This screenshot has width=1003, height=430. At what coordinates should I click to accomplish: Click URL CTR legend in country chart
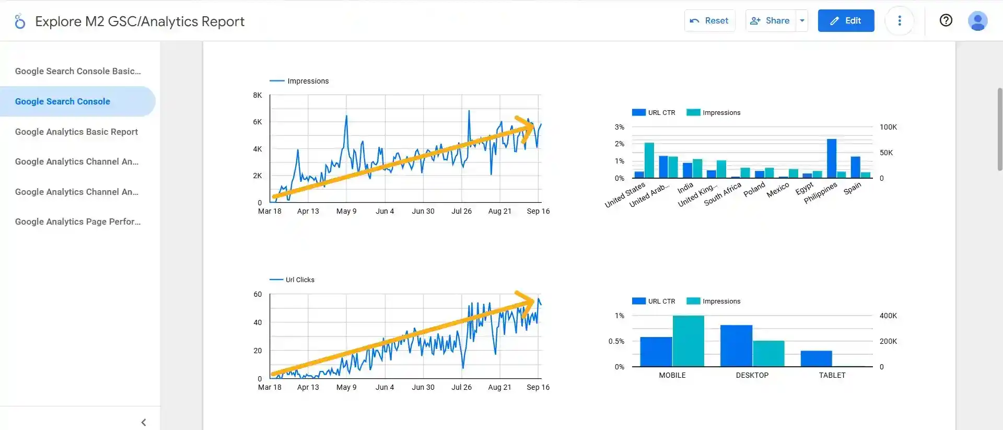pyautogui.click(x=654, y=113)
